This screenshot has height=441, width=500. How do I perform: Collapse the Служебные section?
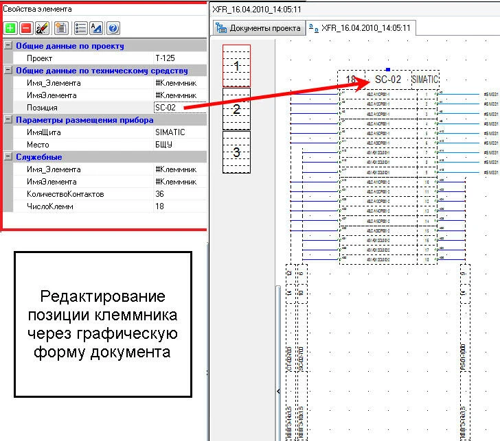click(8, 157)
